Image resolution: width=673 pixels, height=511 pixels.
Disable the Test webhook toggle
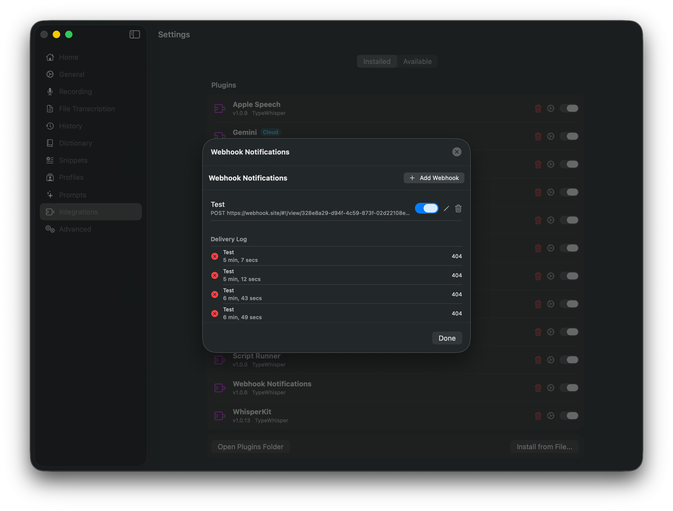427,208
